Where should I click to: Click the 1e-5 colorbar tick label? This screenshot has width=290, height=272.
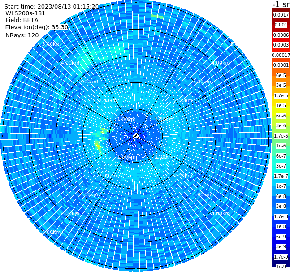(x=281, y=105)
